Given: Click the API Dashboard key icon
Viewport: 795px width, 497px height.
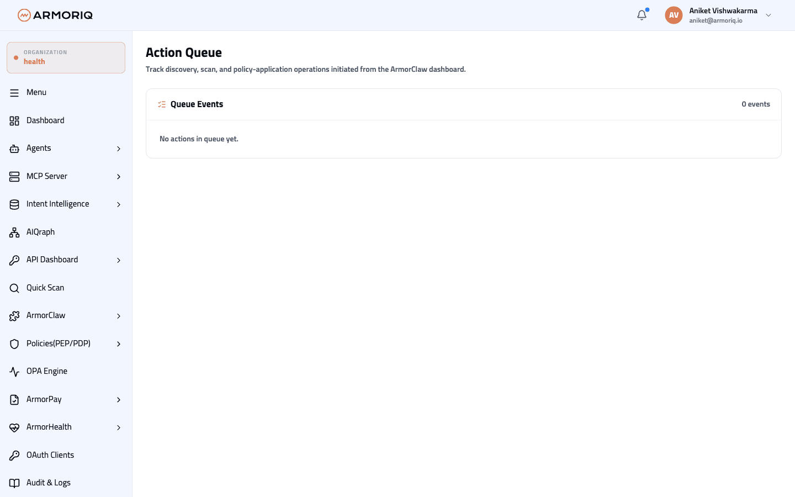Looking at the screenshot, I should (14, 260).
